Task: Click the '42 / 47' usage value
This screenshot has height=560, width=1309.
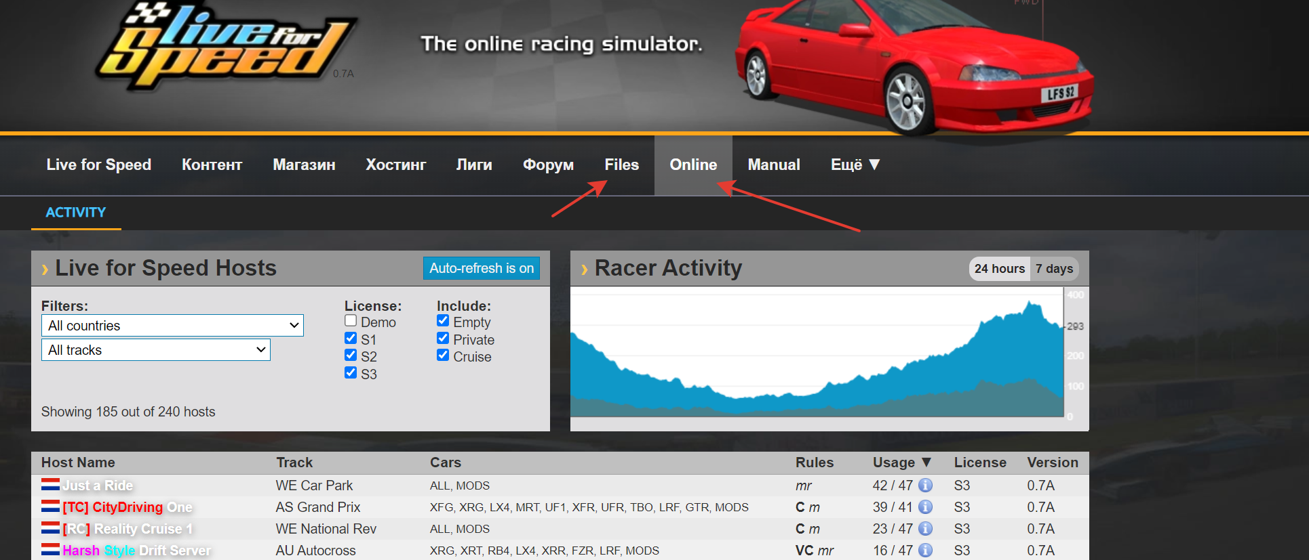Action: 893,486
